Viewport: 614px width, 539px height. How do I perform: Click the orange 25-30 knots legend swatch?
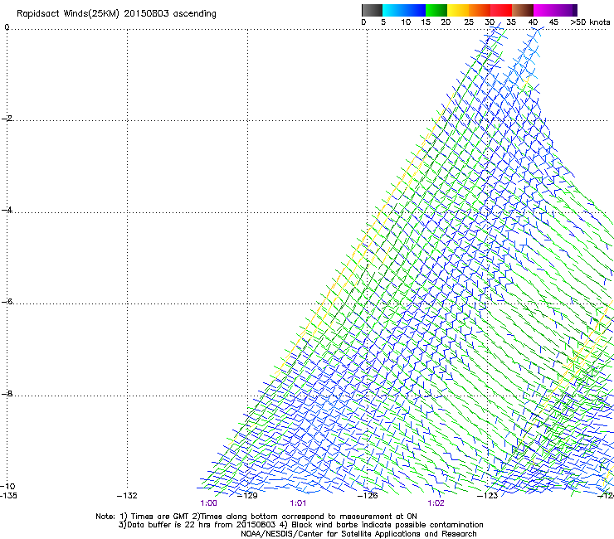(x=480, y=10)
